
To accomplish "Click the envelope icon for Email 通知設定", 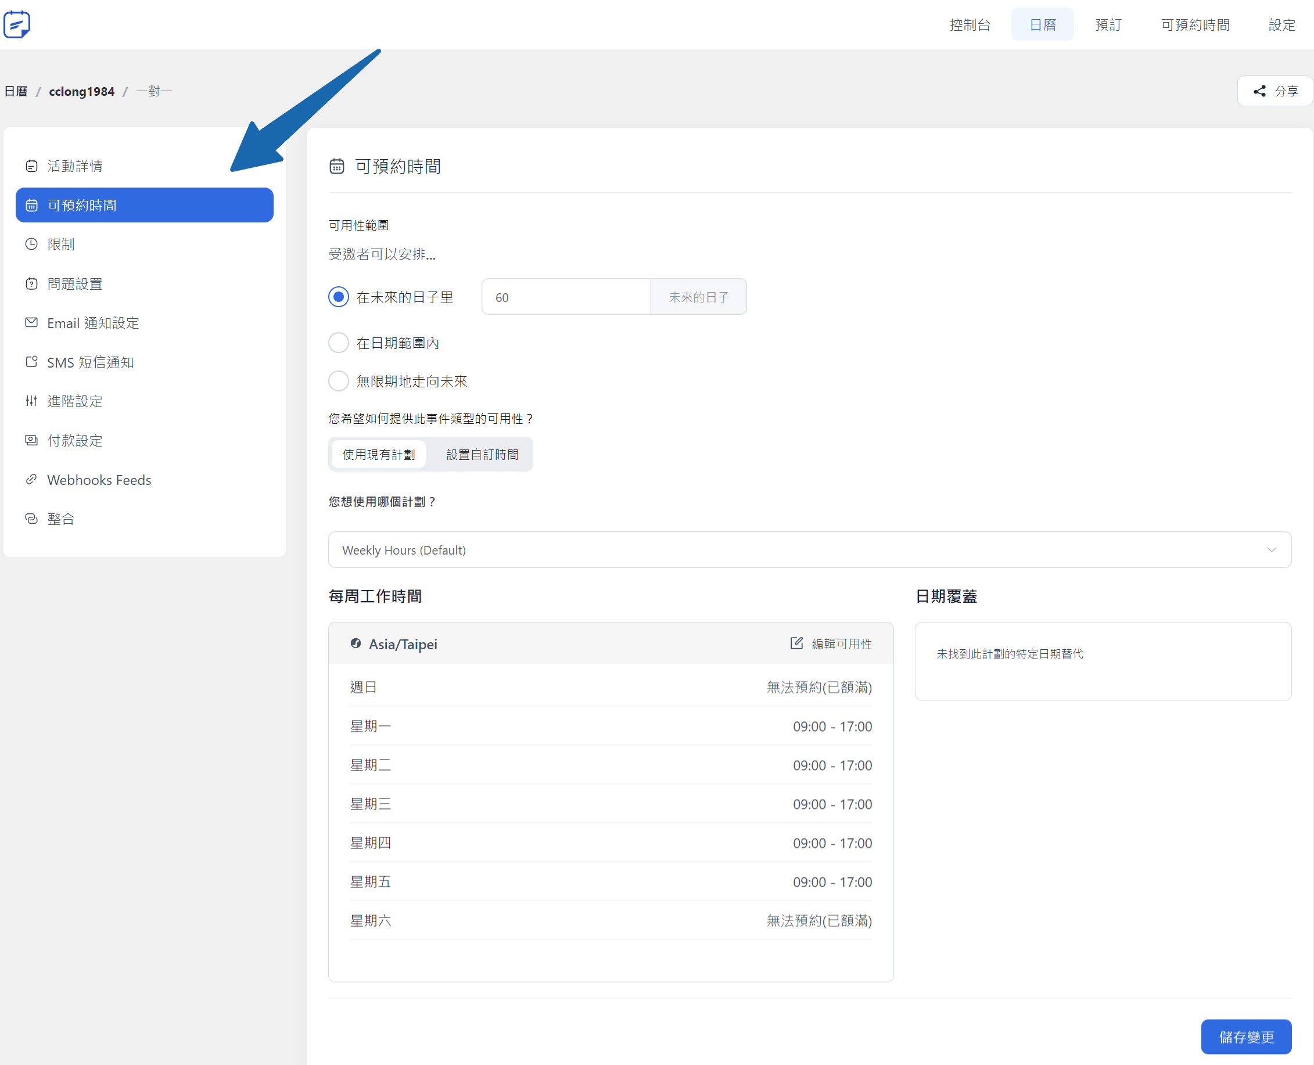I will point(31,323).
